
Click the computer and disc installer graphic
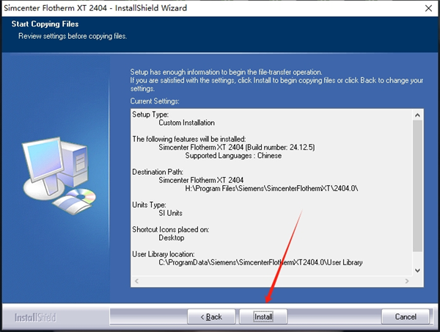(59, 176)
